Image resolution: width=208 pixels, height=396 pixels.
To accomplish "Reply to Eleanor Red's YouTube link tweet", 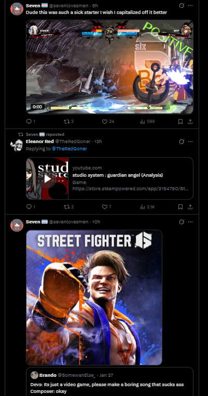I will [31, 207].
